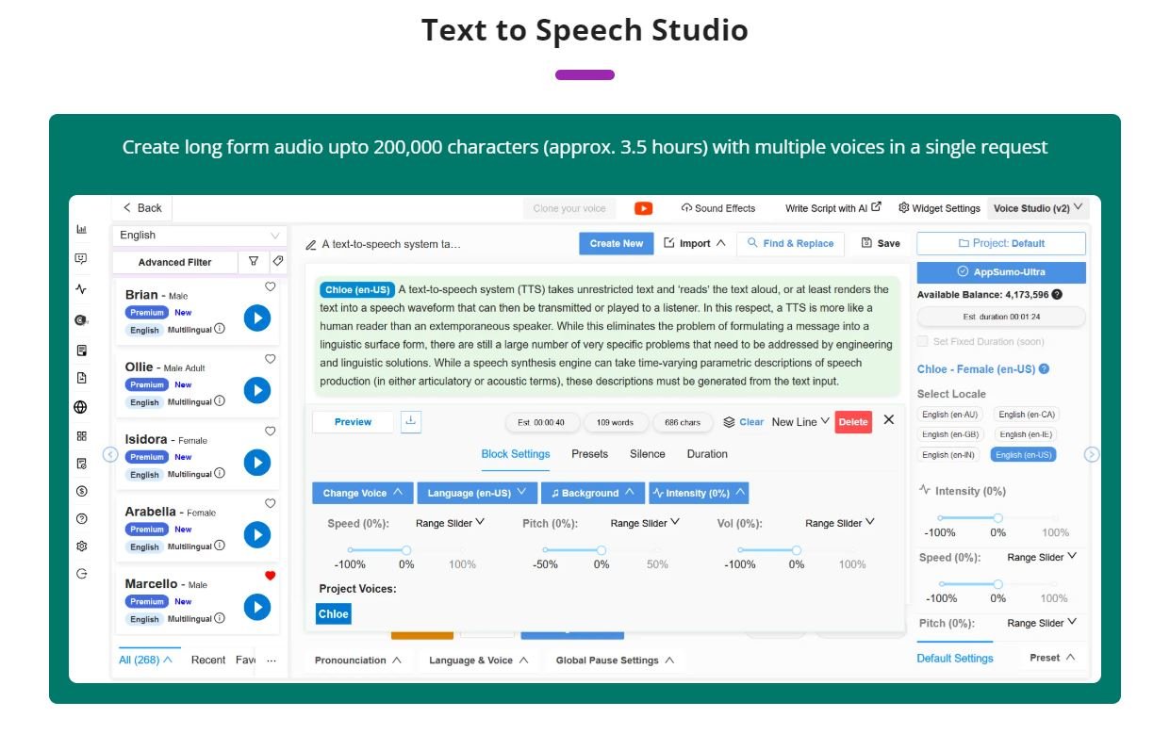Expand Language (en-US) dropdown

click(x=477, y=493)
